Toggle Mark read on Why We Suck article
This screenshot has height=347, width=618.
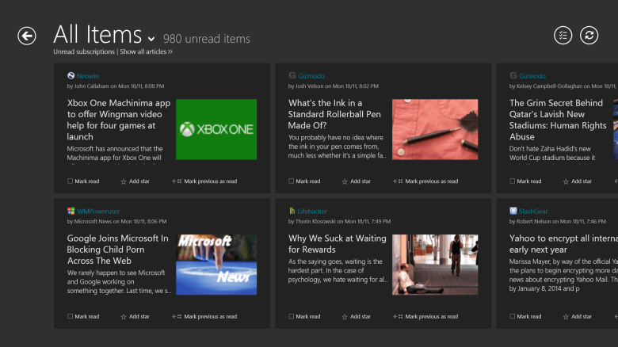click(292, 317)
